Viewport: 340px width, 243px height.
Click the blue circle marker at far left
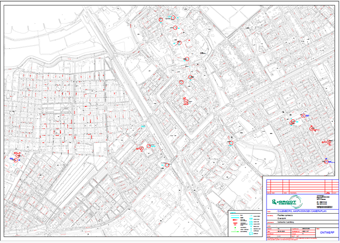point(15,159)
